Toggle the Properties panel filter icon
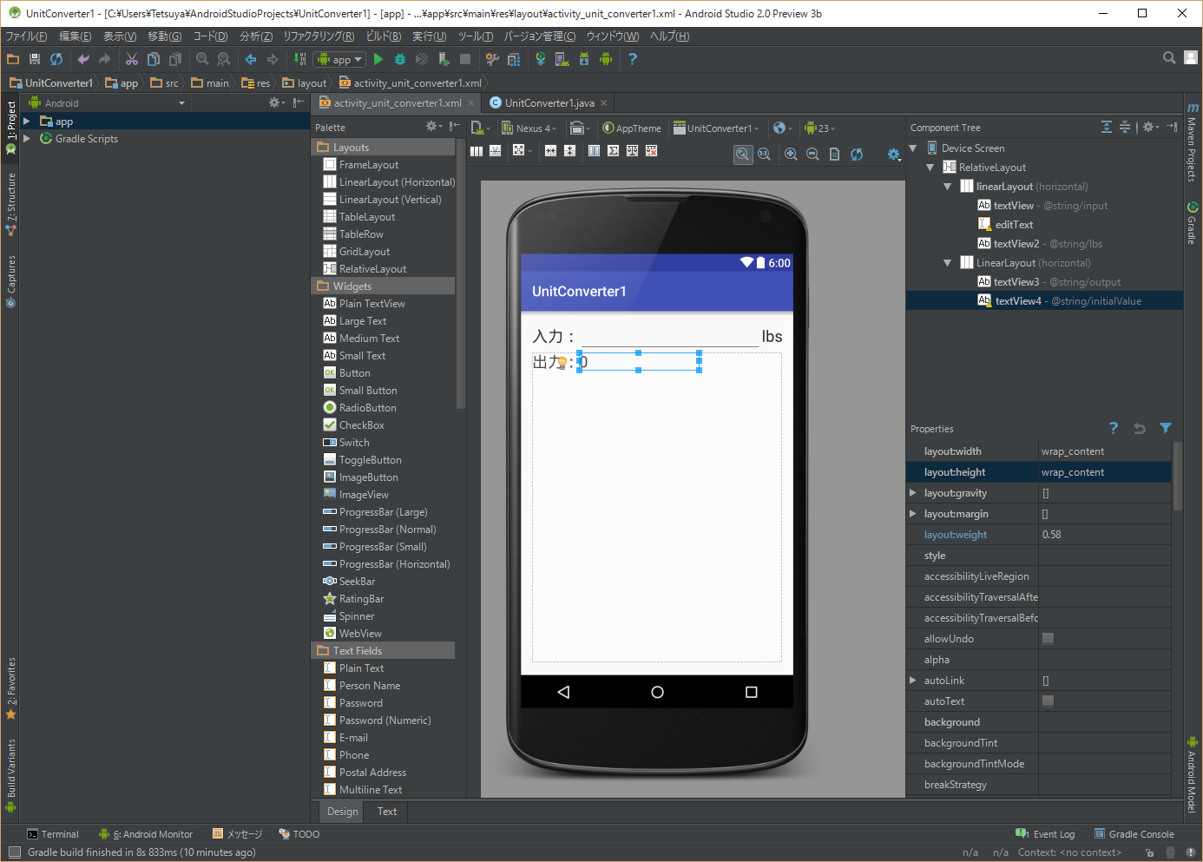Image resolution: width=1203 pixels, height=862 pixels. coord(1166,428)
